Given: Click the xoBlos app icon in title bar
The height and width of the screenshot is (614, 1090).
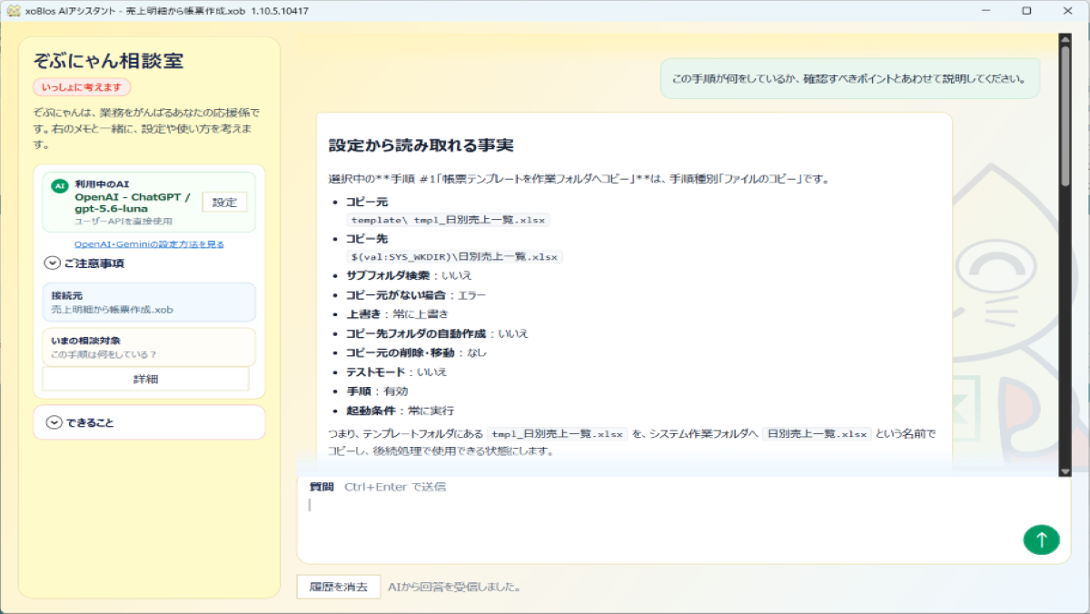Looking at the screenshot, I should 13,10.
